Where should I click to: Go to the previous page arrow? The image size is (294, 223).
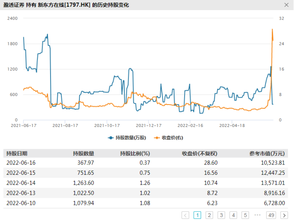pos(185,215)
